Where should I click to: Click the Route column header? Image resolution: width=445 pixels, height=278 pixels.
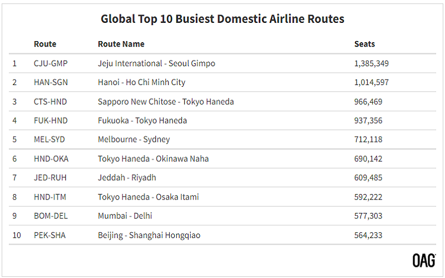tap(45, 44)
